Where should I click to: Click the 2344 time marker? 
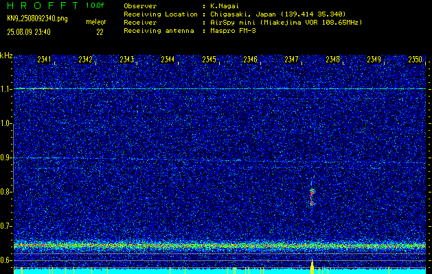pos(168,60)
